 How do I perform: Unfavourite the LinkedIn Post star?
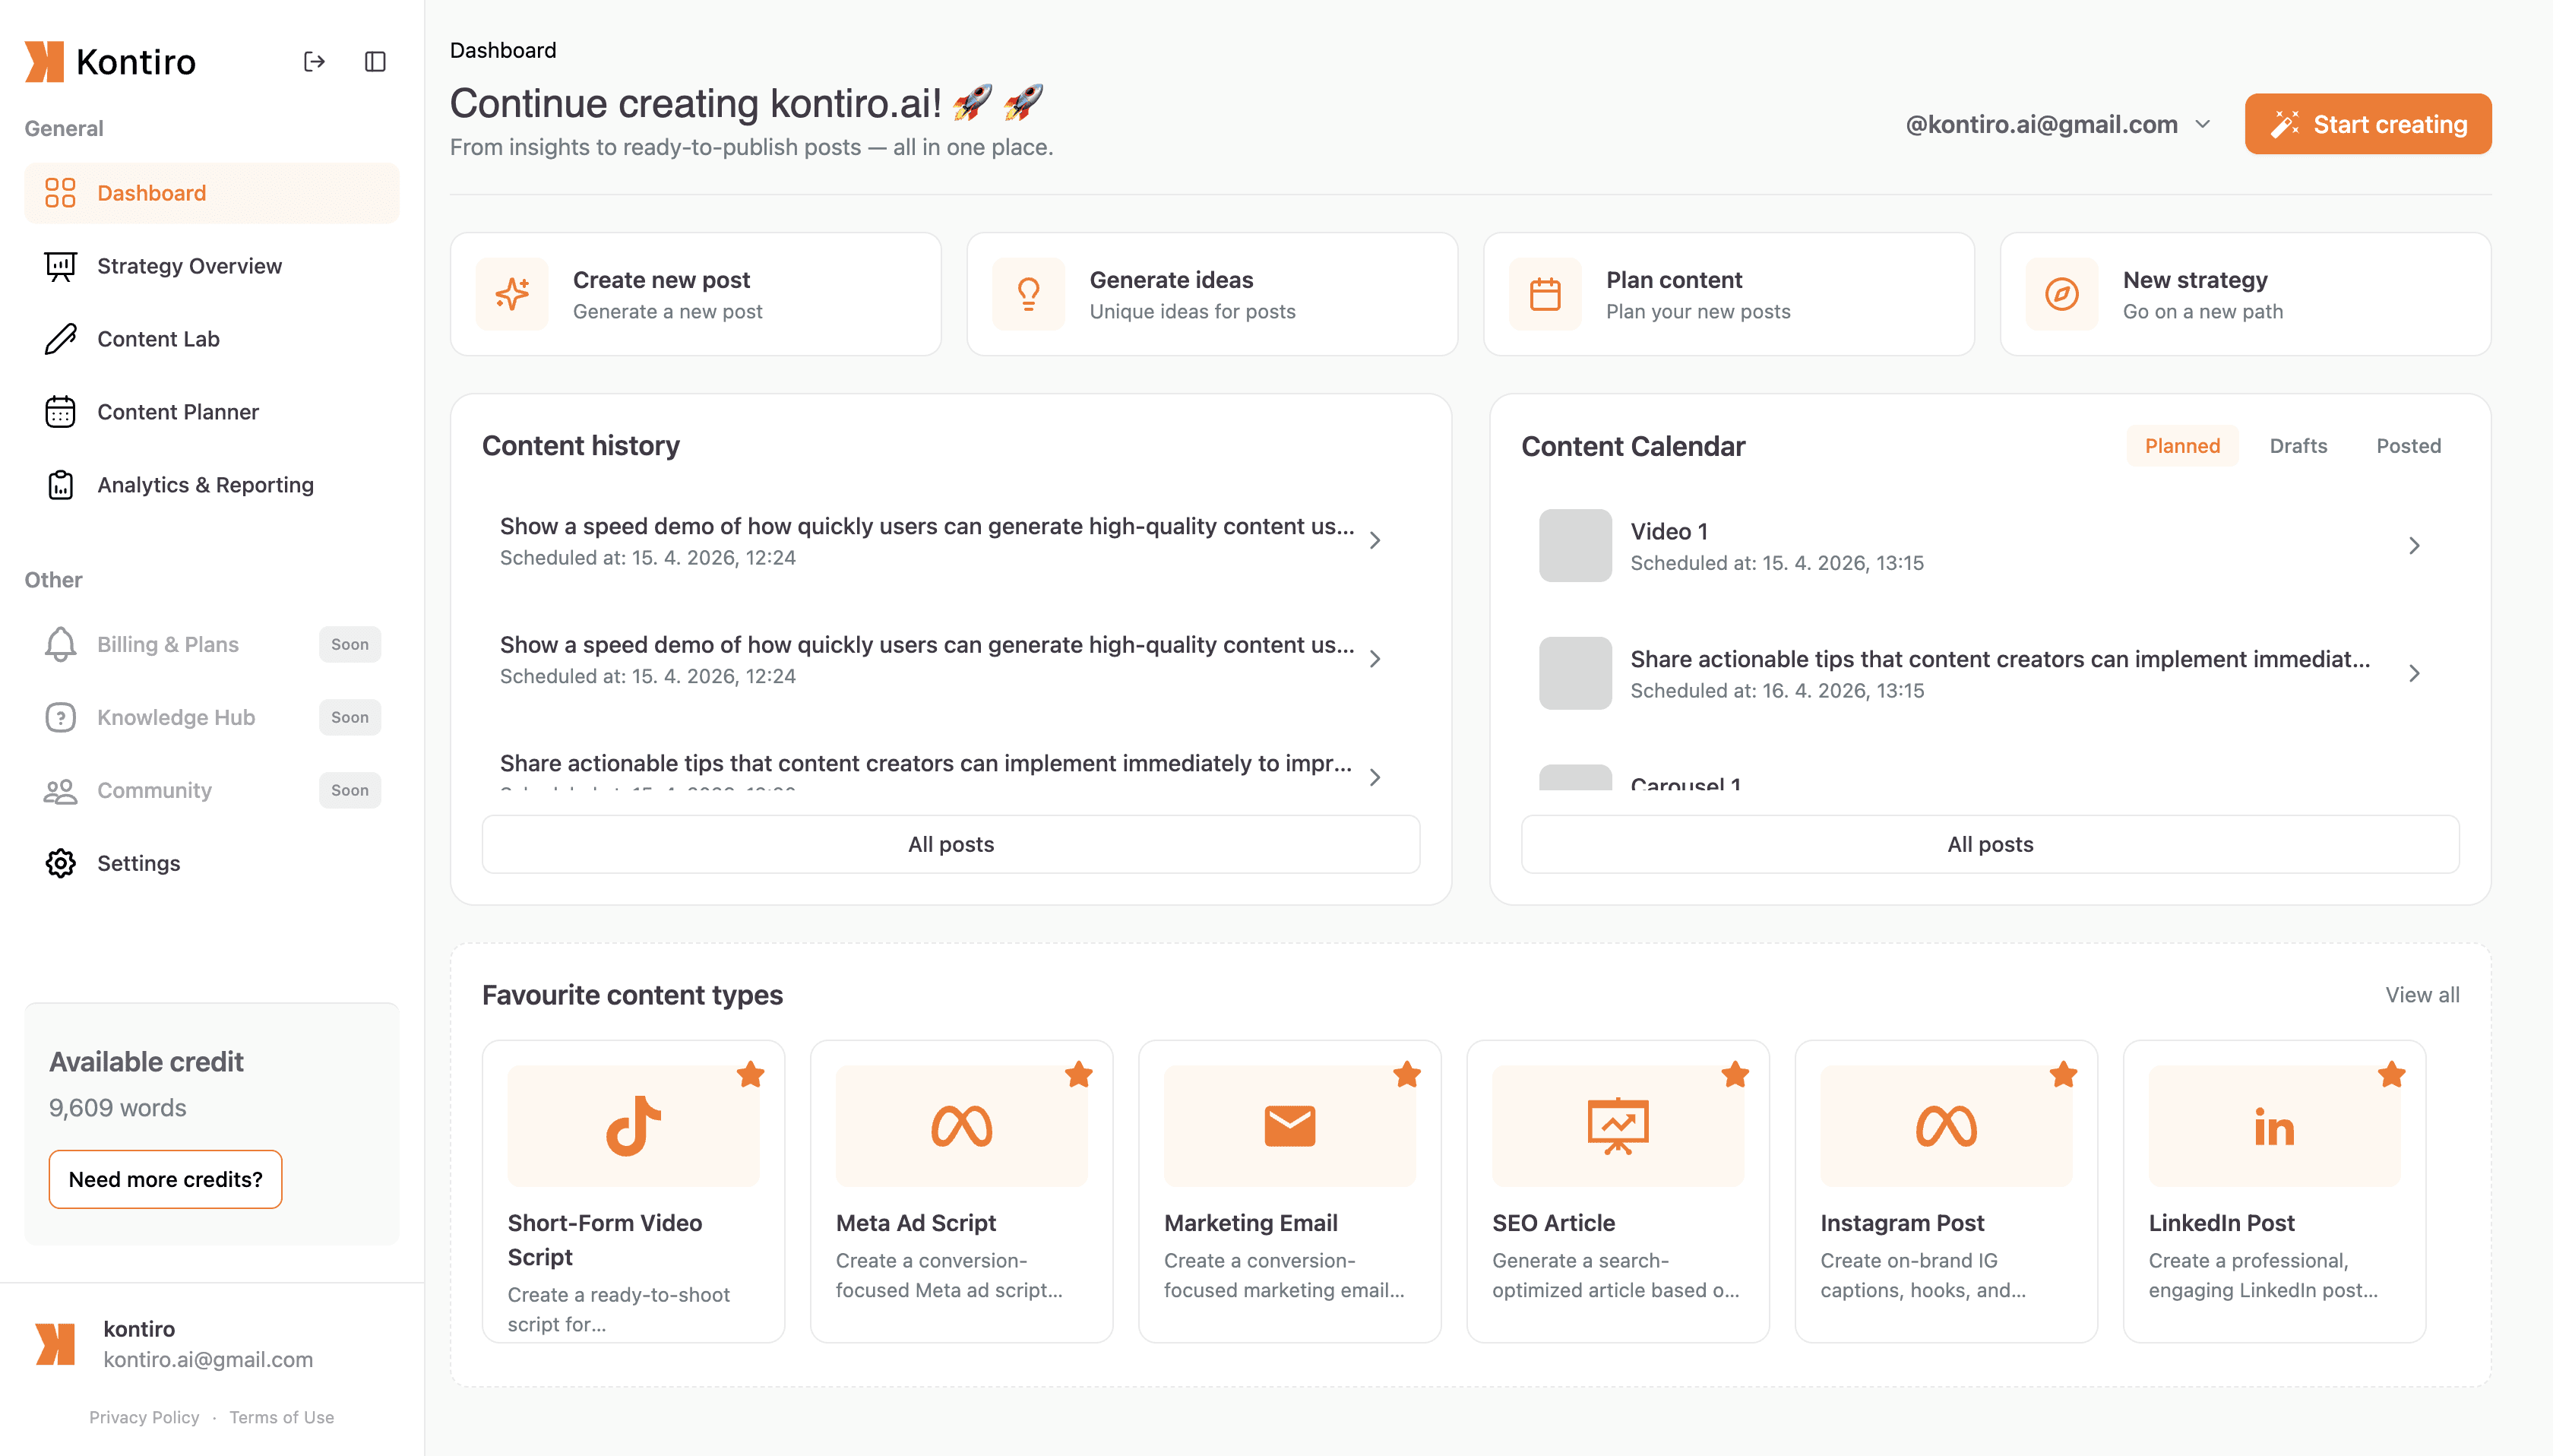click(2391, 1075)
